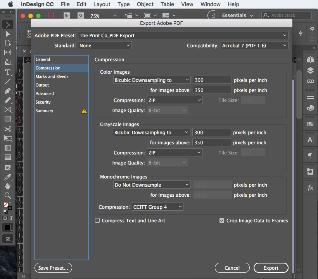Open Color Images downsampling method dropdown
Viewport: 318px width, 279px height.
tap(152, 80)
